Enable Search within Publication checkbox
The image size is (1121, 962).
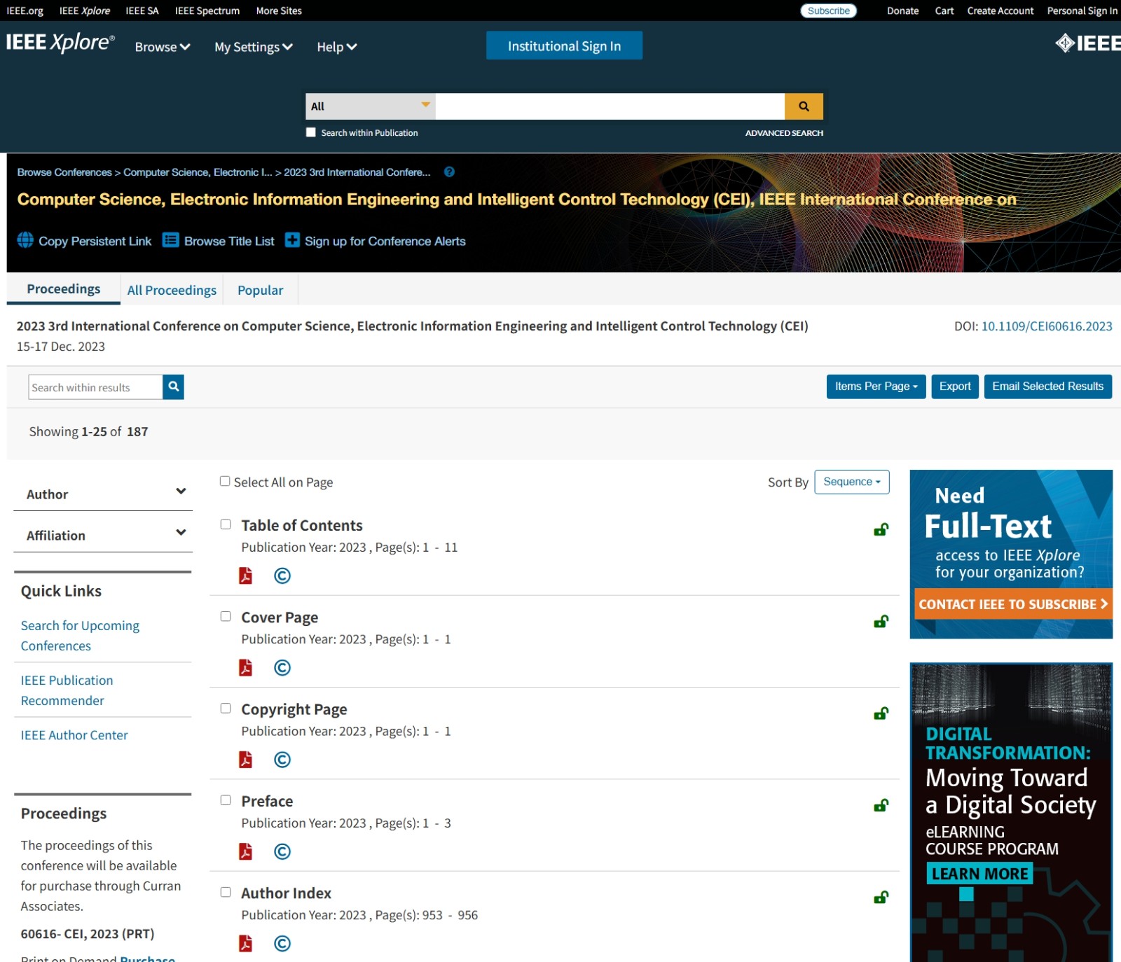click(311, 132)
